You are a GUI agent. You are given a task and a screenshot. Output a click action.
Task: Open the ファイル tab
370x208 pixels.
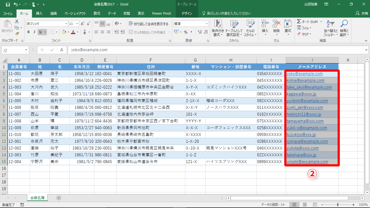point(8,13)
